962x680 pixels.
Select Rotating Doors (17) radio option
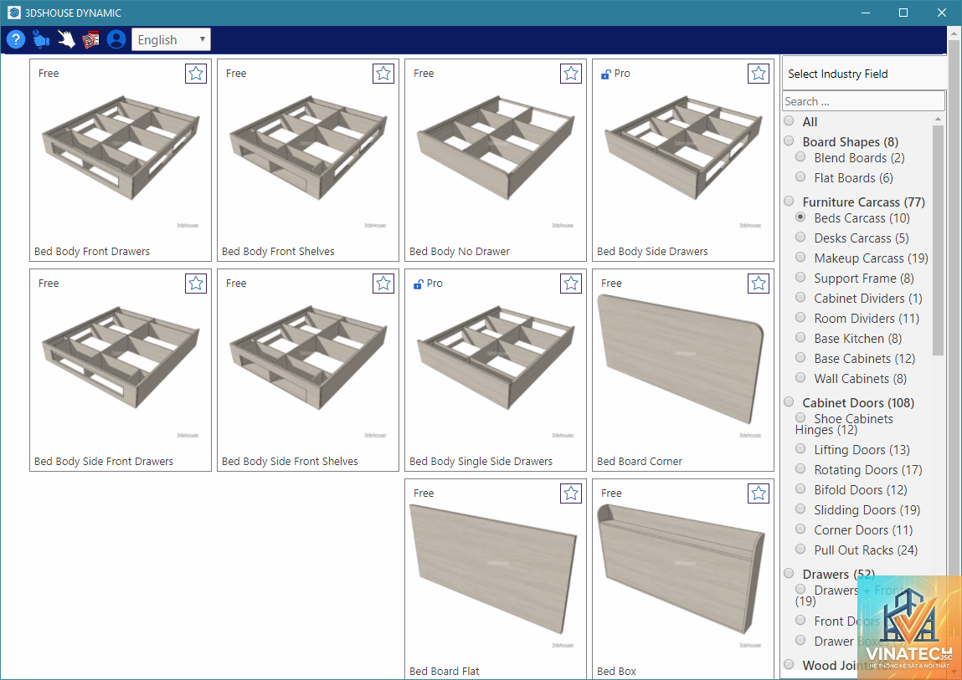coord(800,469)
